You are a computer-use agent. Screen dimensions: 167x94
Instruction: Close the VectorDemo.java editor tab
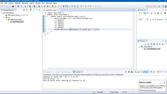tap(58, 10)
